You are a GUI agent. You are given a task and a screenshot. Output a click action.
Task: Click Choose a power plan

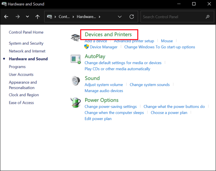pyautogui.click(x=169, y=113)
